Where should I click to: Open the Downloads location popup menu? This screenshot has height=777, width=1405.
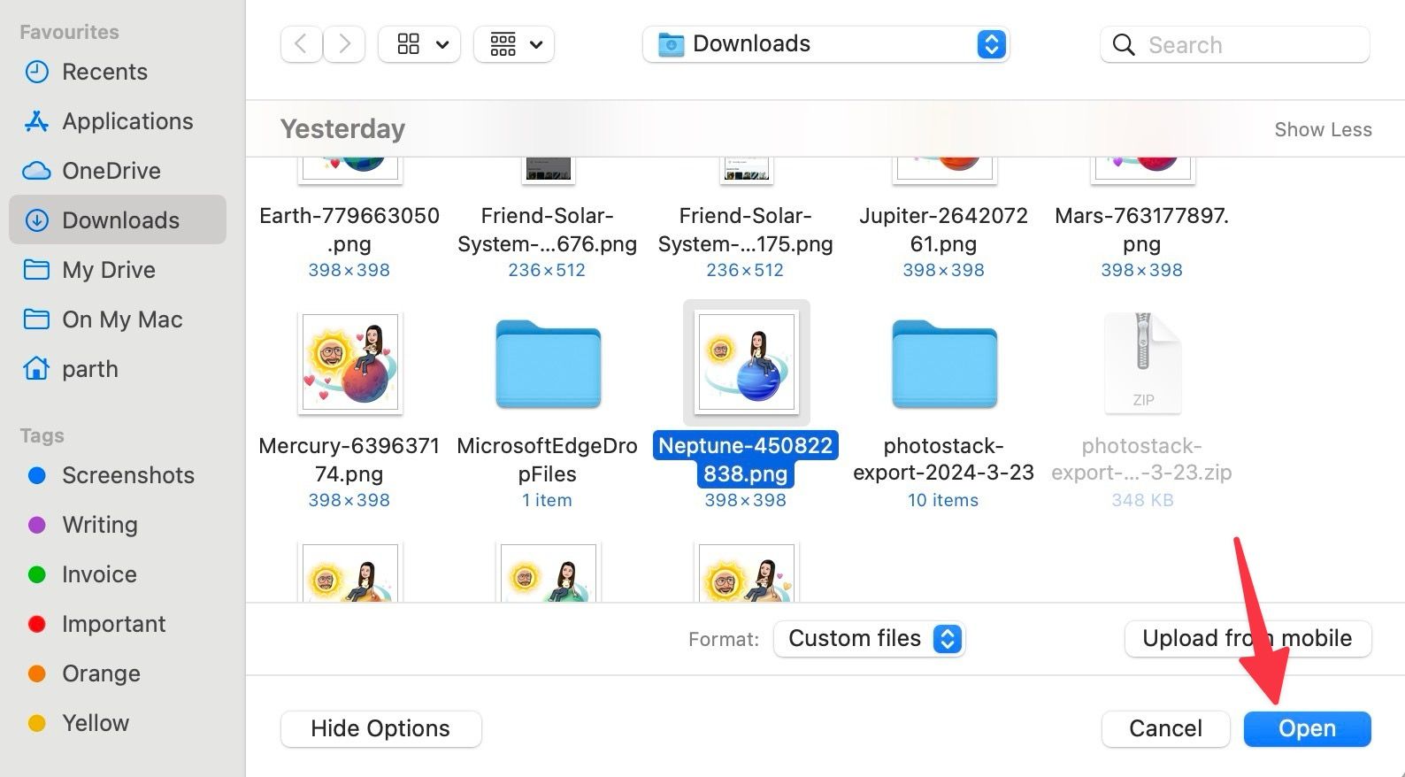(825, 44)
